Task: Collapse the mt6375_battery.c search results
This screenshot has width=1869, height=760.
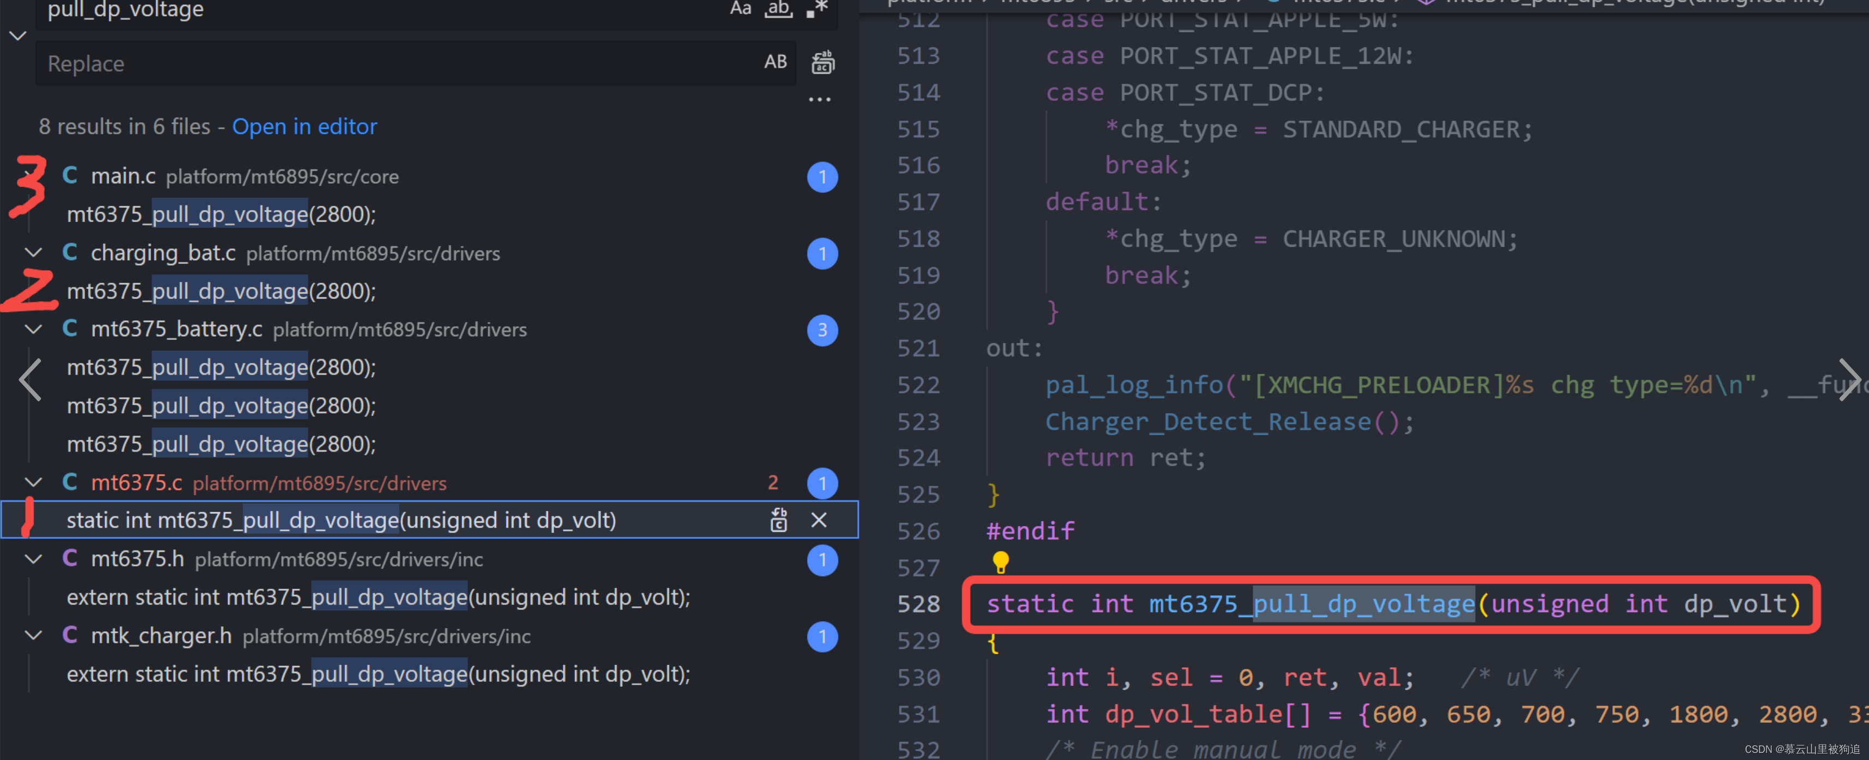Action: click(x=33, y=328)
